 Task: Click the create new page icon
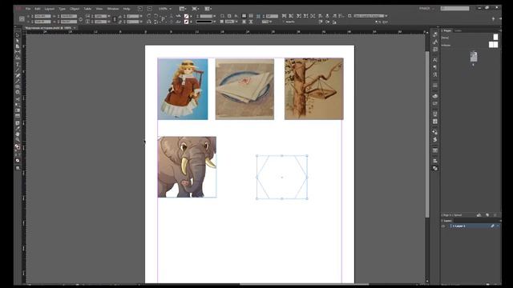(487, 215)
